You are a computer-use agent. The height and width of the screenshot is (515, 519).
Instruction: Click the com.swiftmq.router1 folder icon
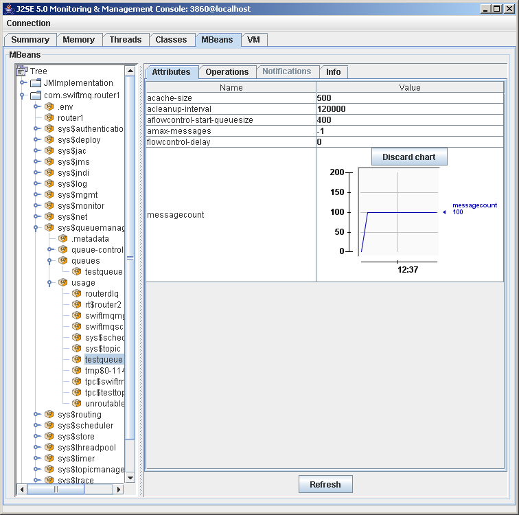(36, 95)
